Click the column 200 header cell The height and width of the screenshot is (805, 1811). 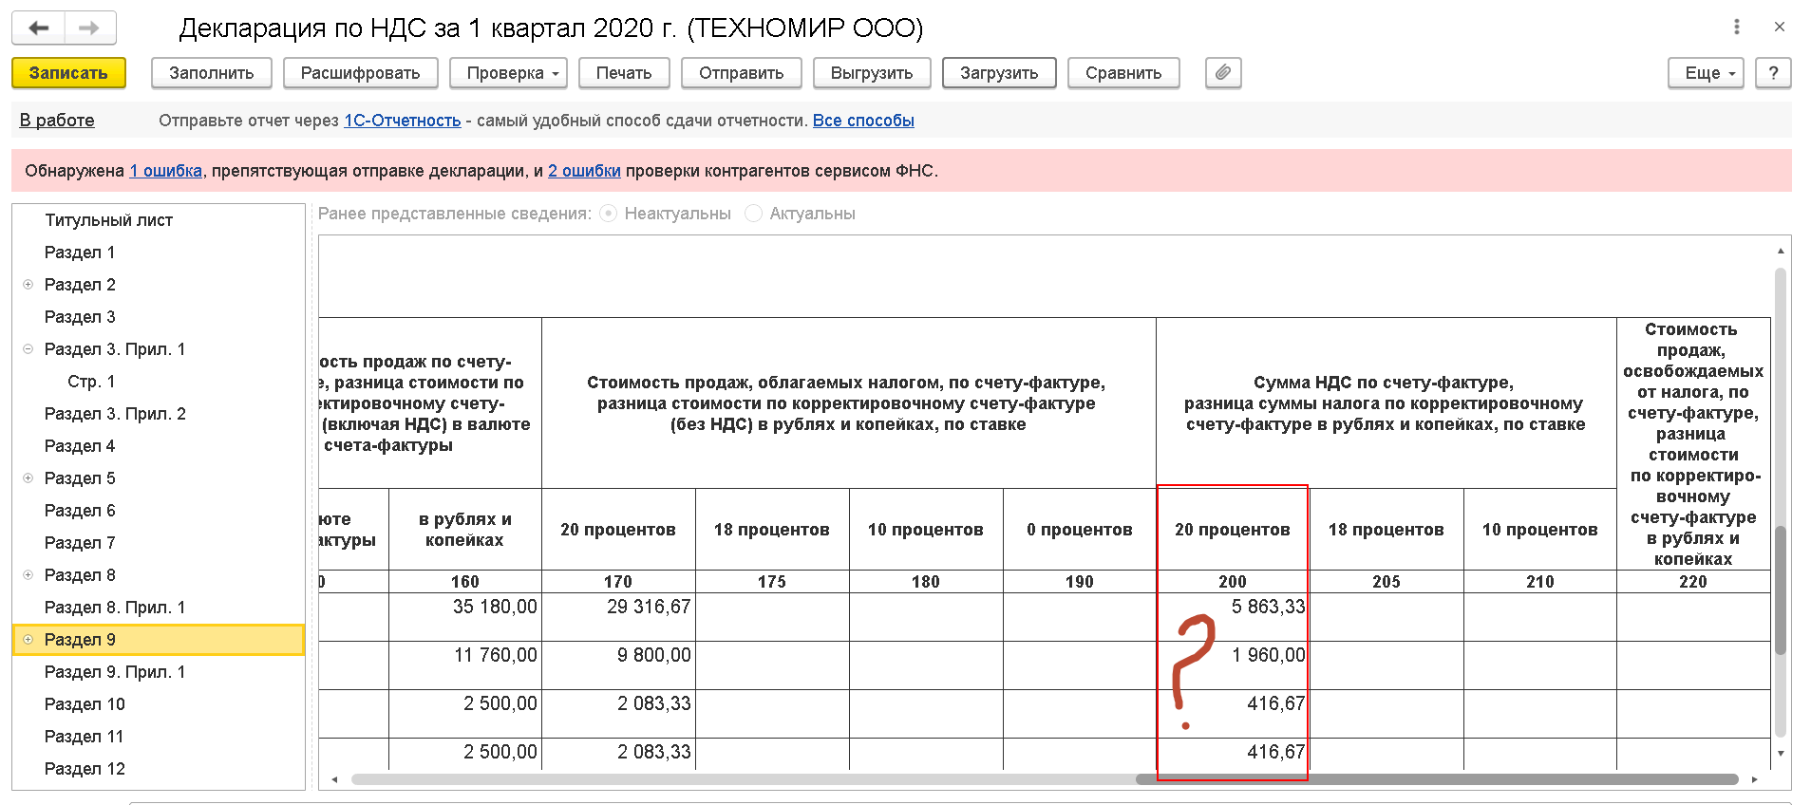(x=1233, y=582)
